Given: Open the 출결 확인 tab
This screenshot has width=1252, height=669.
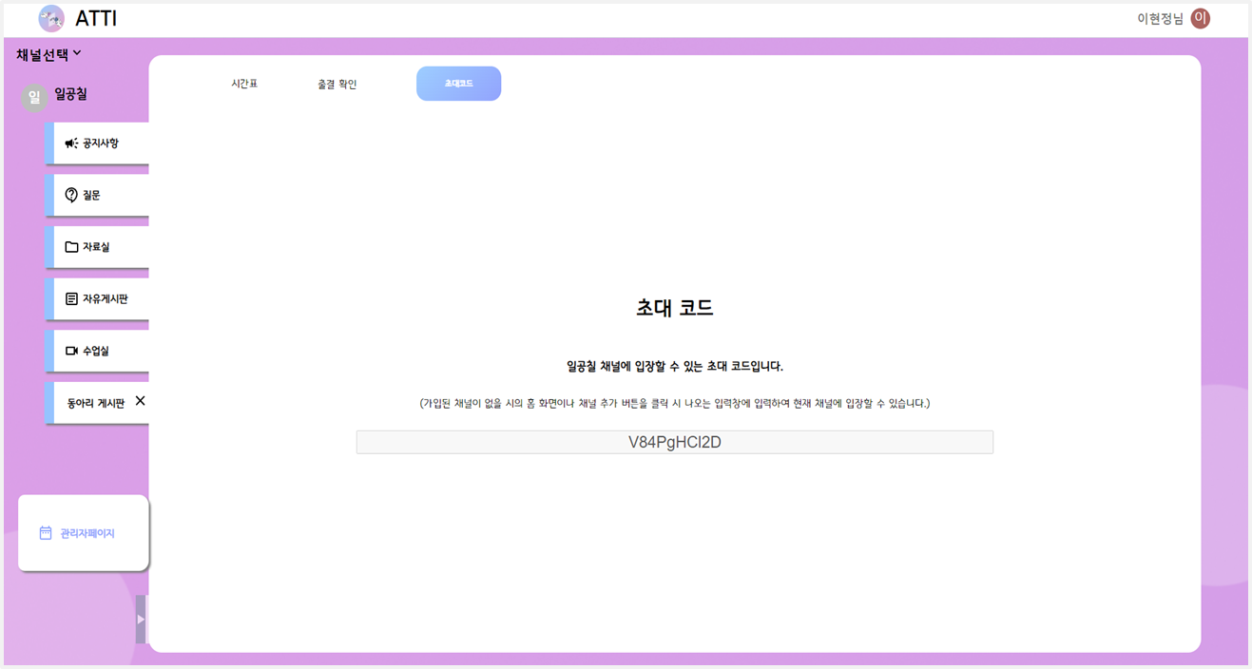Looking at the screenshot, I should click(x=335, y=83).
